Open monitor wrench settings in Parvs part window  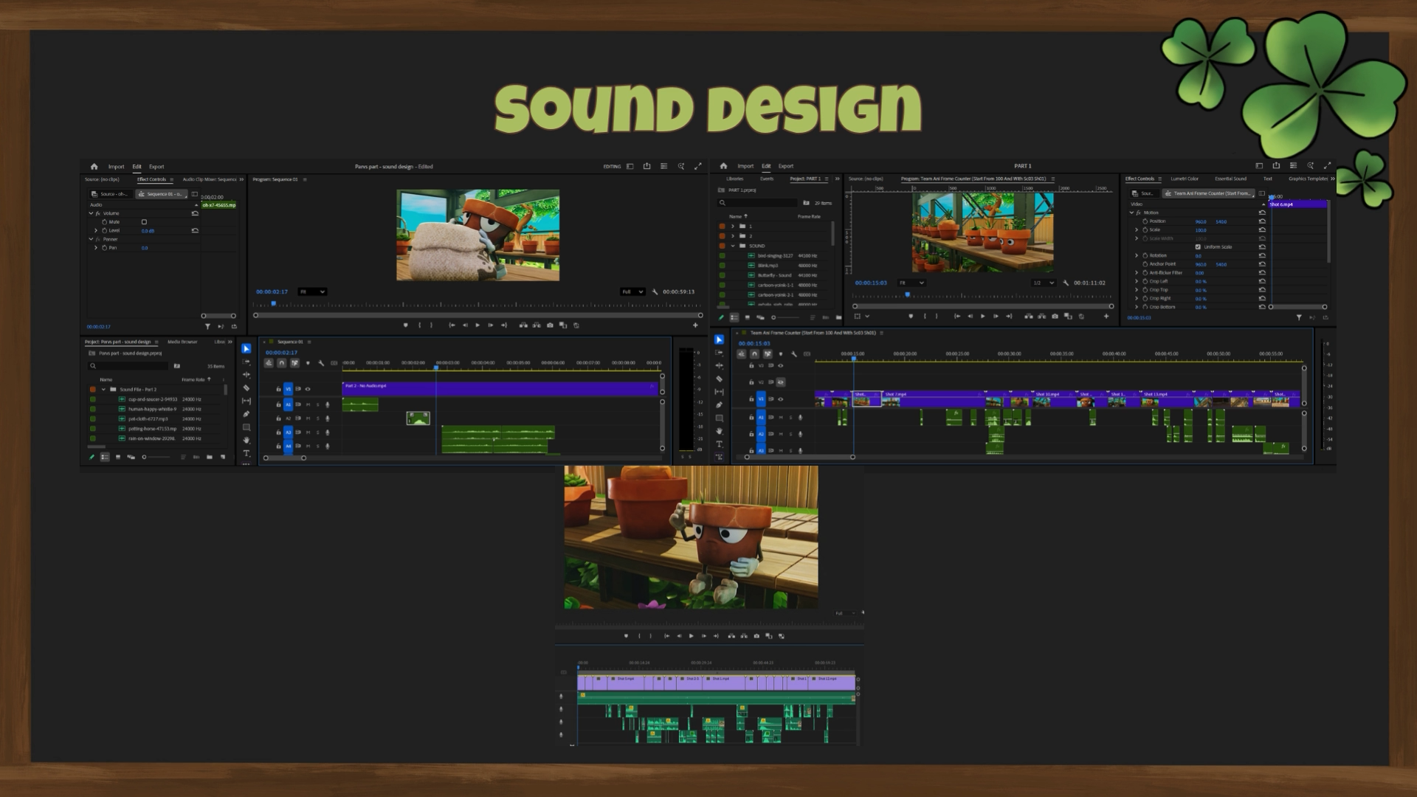click(655, 292)
